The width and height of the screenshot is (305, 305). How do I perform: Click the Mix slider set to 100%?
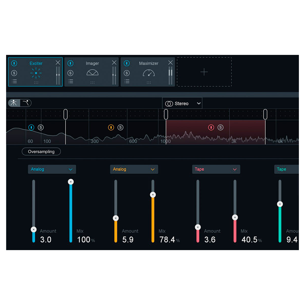point(71,181)
